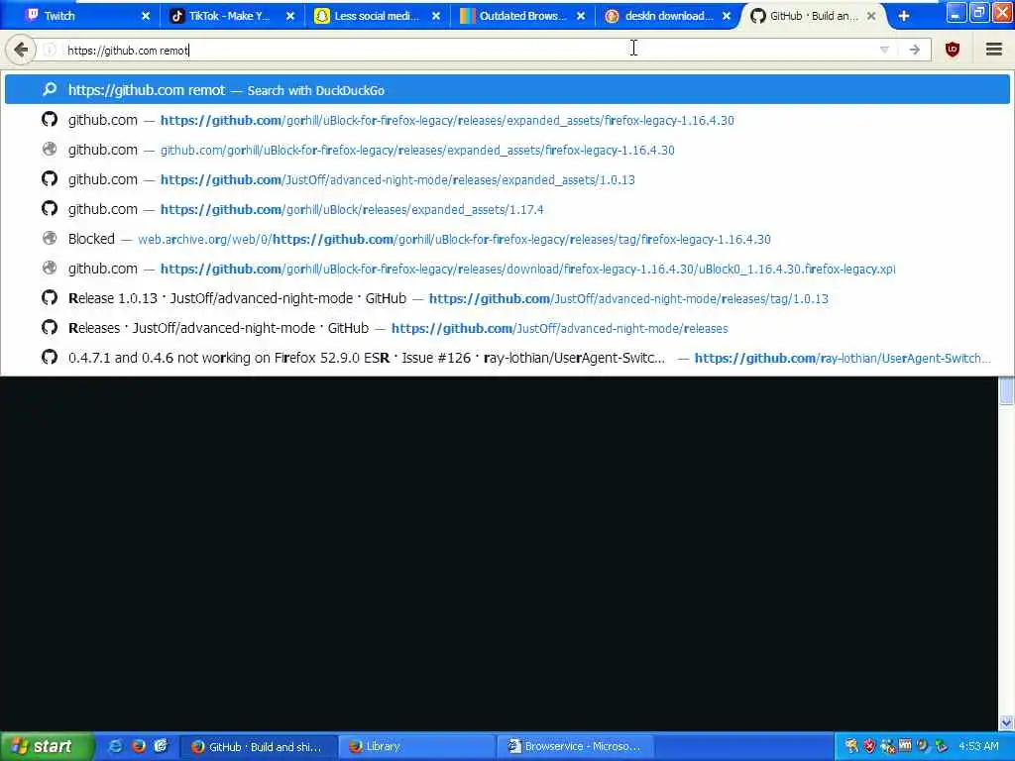Open advanced-night-mode expanded_assets/1.0.13 suggestion
The height and width of the screenshot is (761, 1015).
[x=507, y=179]
